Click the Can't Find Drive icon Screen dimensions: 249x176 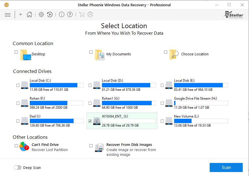[24, 147]
